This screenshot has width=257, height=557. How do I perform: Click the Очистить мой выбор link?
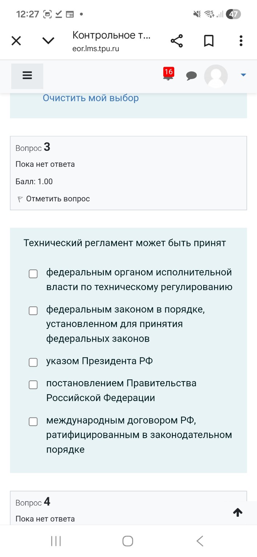click(90, 98)
